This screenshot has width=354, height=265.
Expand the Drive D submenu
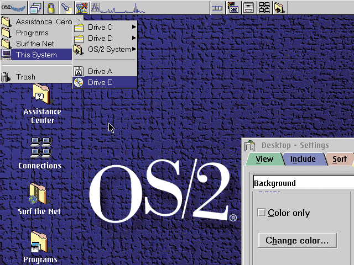point(105,38)
